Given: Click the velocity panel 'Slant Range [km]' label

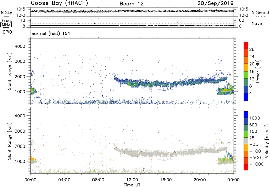Looking at the screenshot, I should [9, 141].
